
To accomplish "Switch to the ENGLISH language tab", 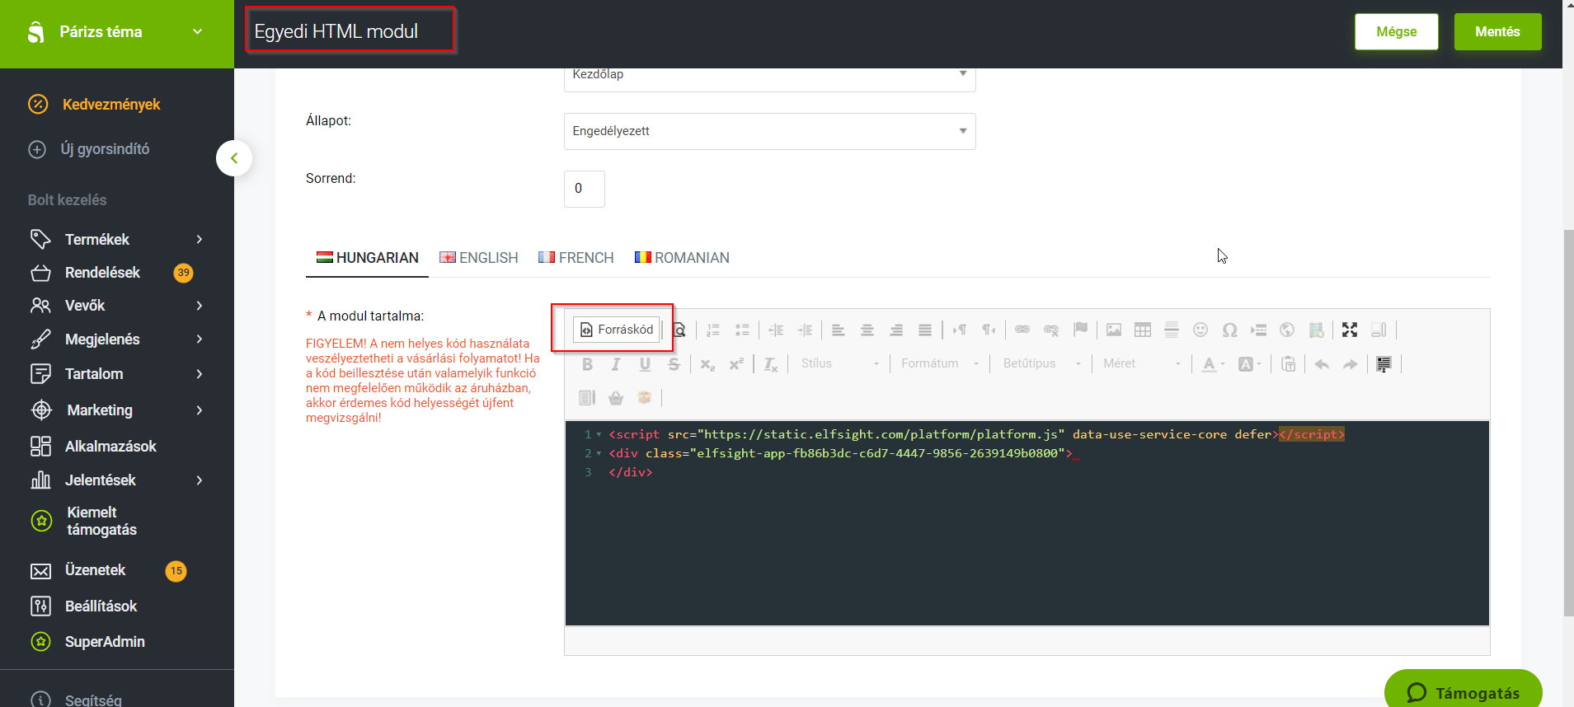I will tap(479, 258).
